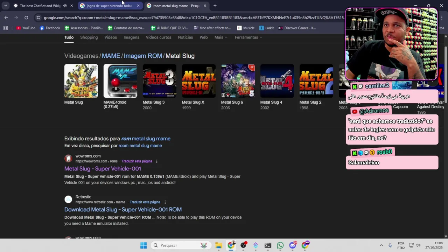448x252 pixels.
Task: Click the corrected rom metal slug mame link
Action: [146, 139]
